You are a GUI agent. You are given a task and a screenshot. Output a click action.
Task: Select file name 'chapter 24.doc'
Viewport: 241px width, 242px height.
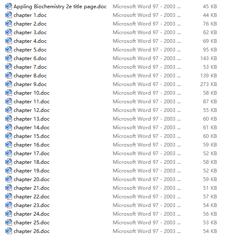click(32, 214)
